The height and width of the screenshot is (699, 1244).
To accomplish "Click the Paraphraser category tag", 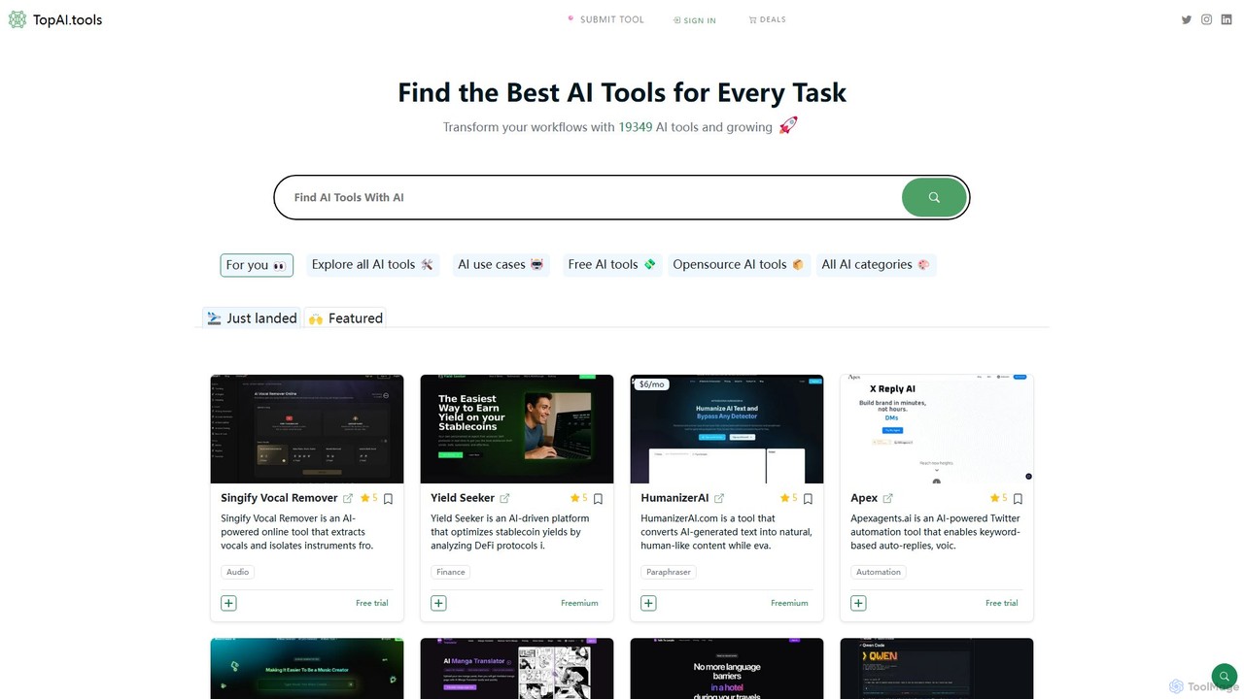I will 669,572.
